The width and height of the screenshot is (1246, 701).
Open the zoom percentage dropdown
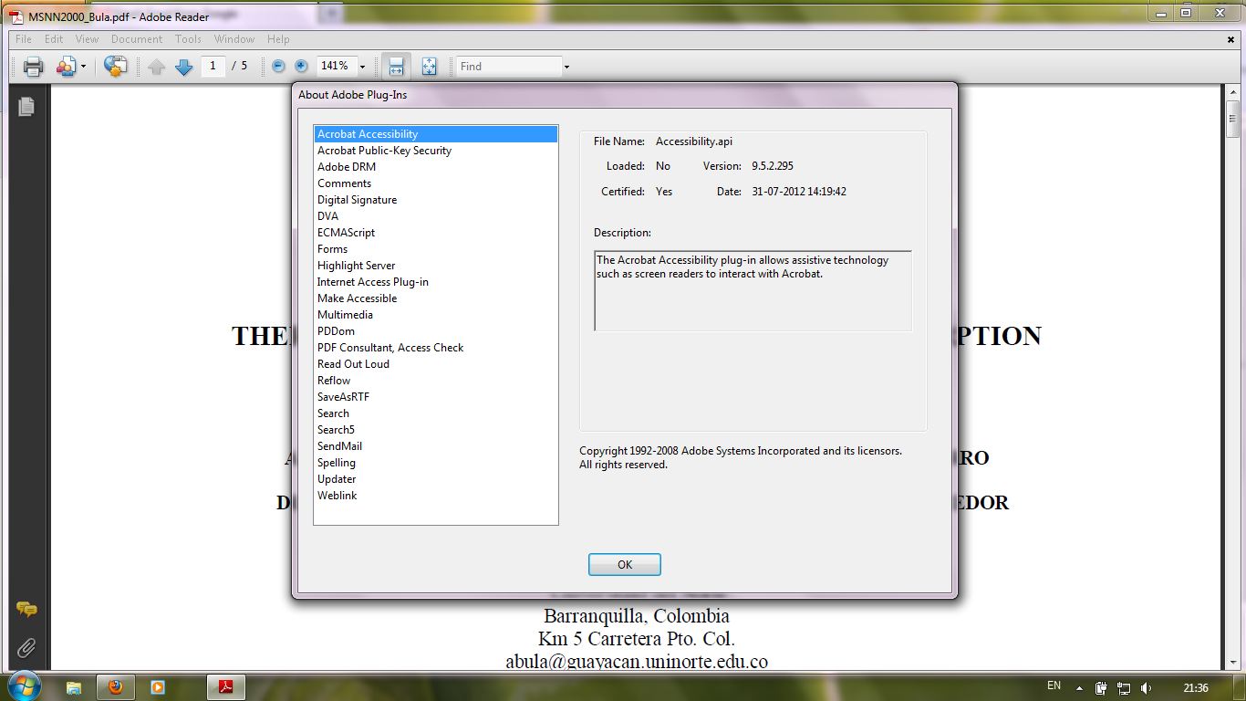362,66
